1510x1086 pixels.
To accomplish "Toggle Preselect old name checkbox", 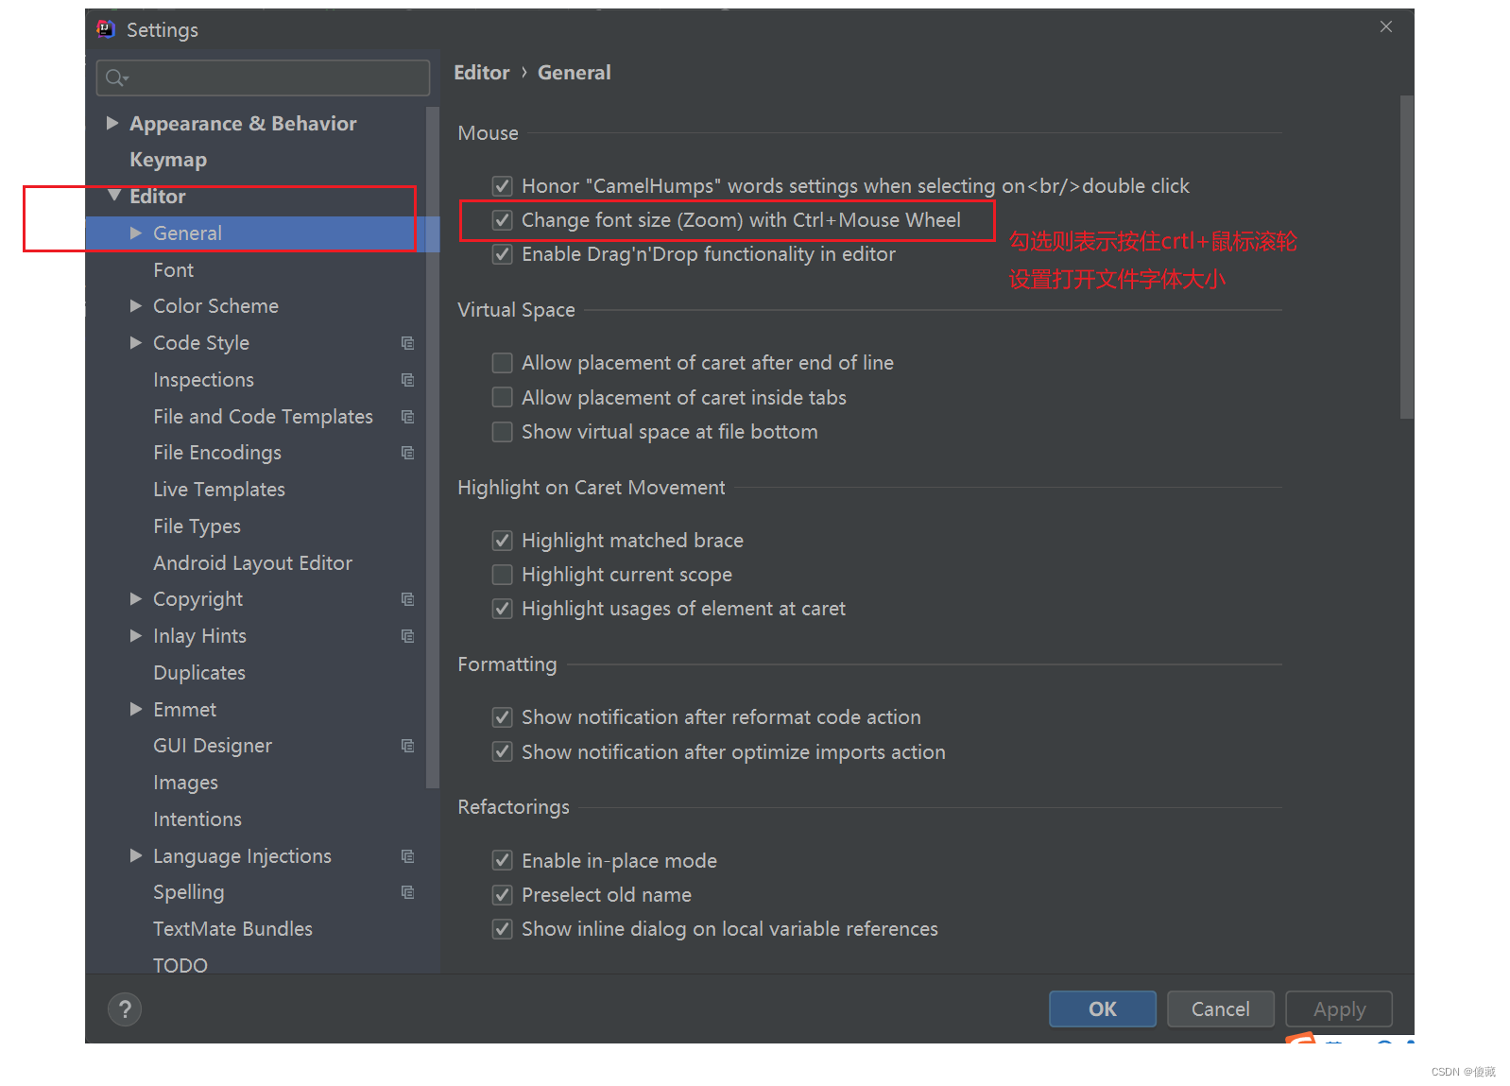I will pyautogui.click(x=503, y=895).
